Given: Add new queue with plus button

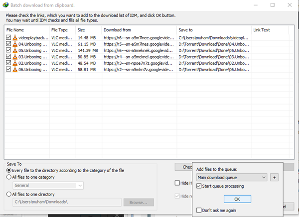Looking at the screenshot, I should 275,177.
